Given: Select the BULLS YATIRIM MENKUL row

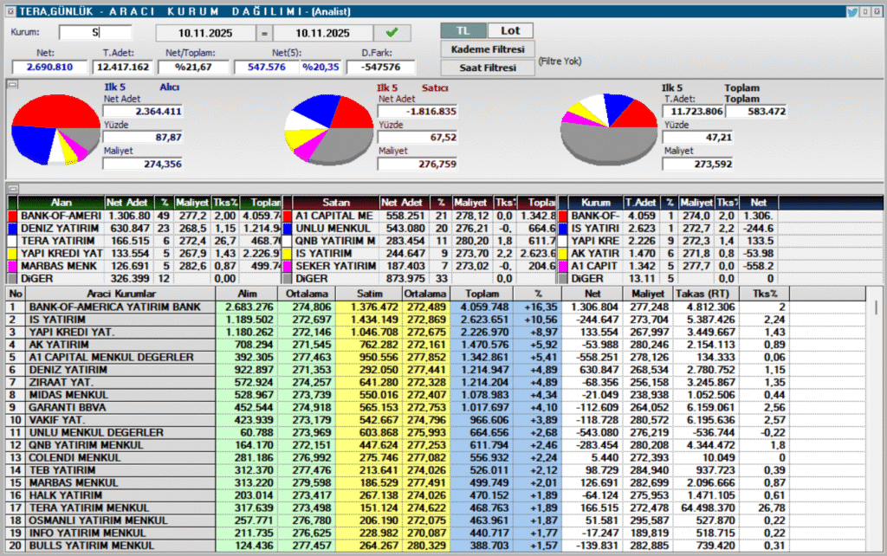Looking at the screenshot, I should point(436,546).
